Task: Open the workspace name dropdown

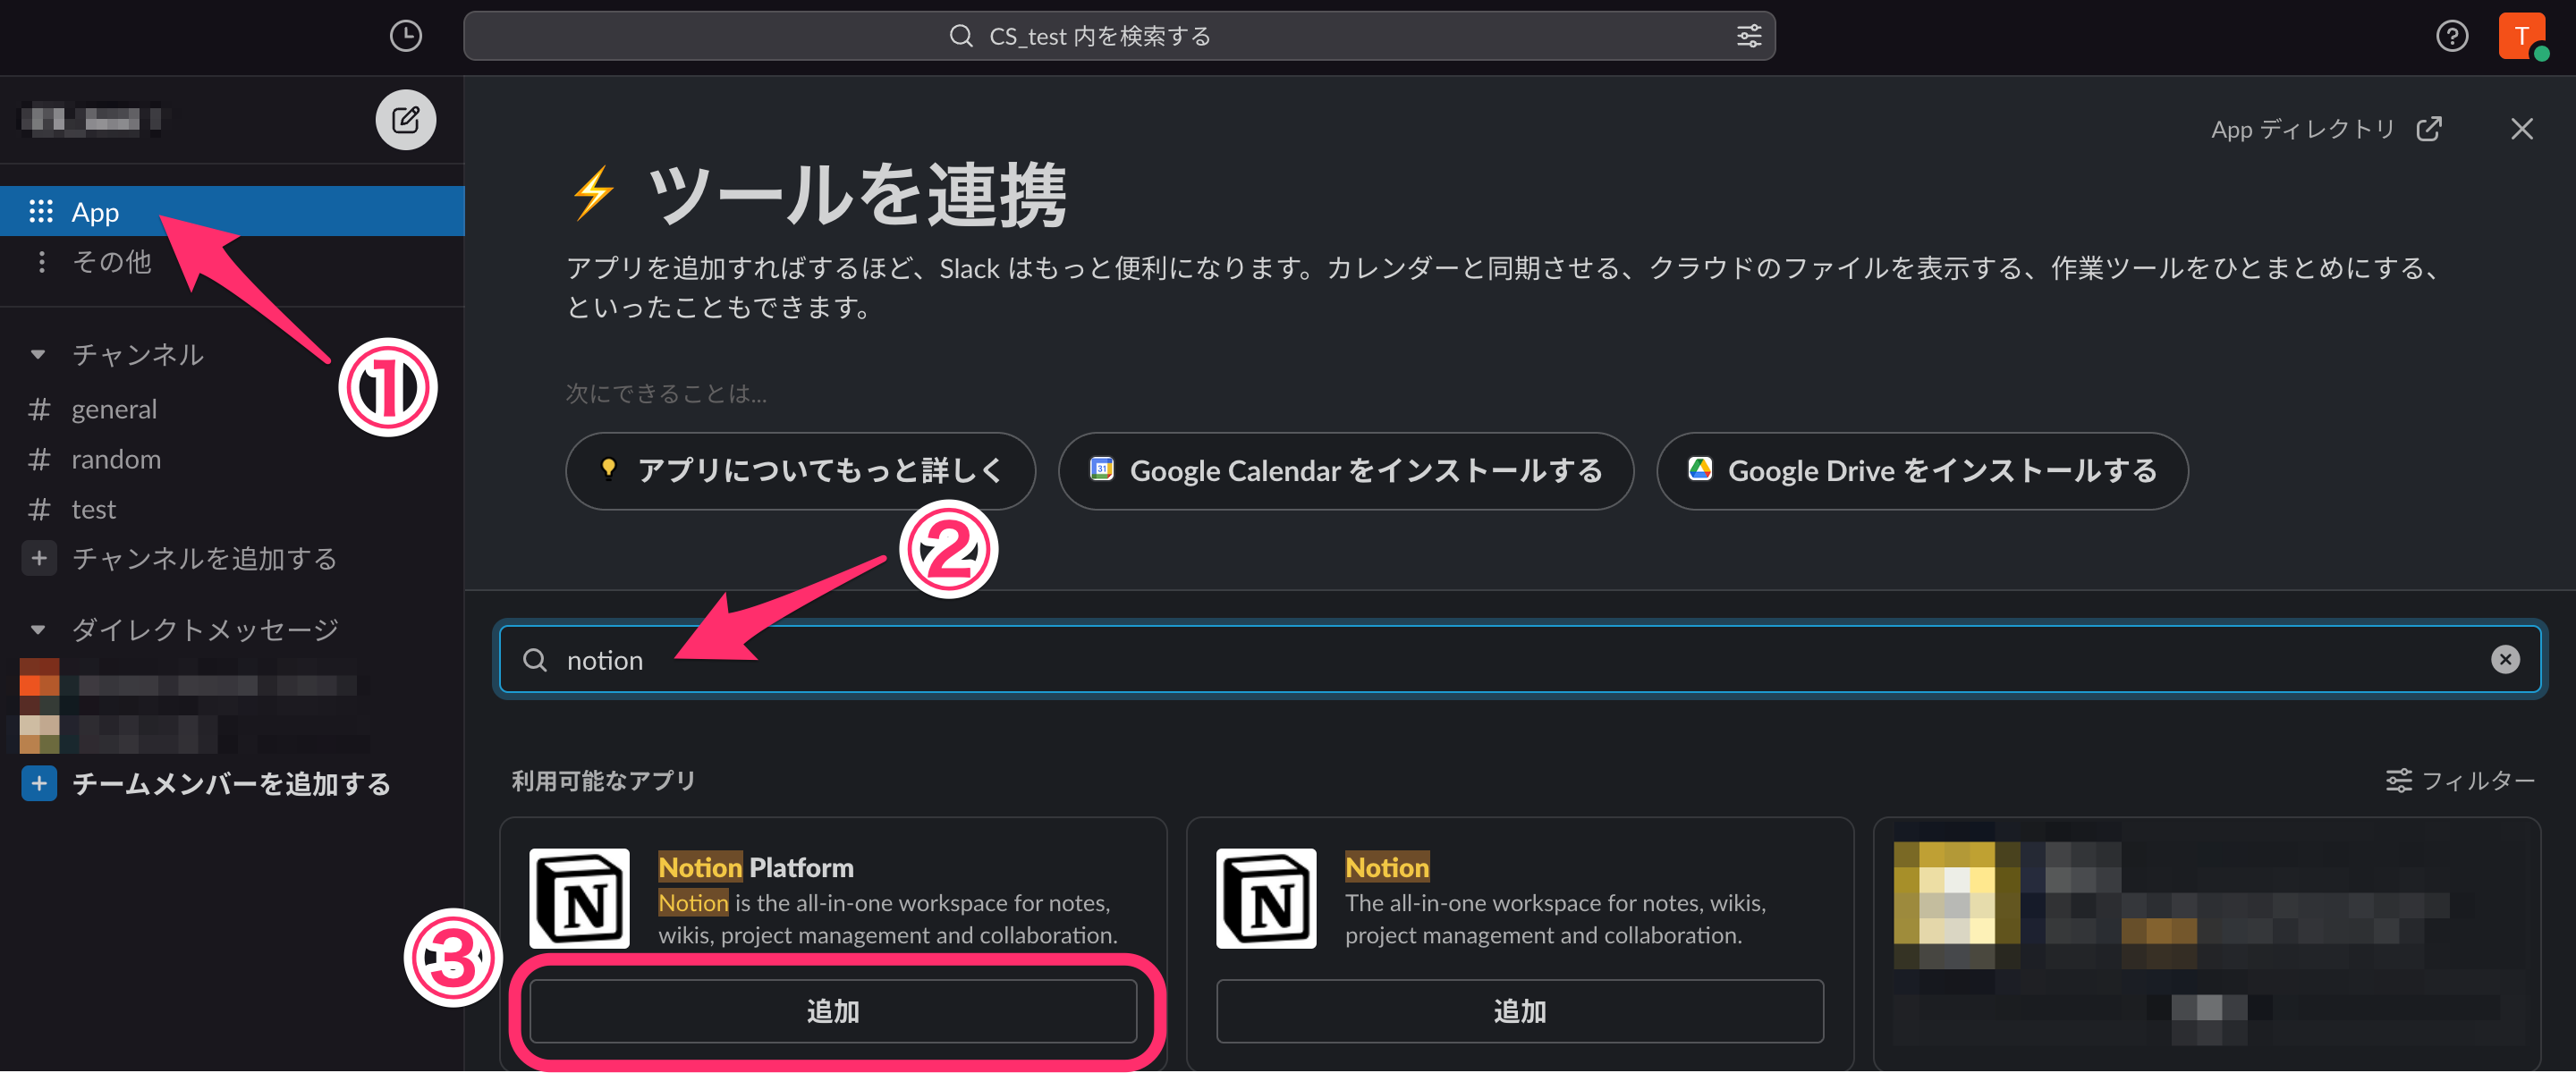Action: coord(93,120)
